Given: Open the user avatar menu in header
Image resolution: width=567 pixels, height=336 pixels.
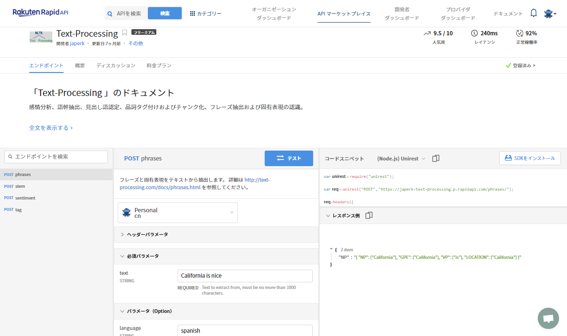Looking at the screenshot, I should [x=550, y=14].
